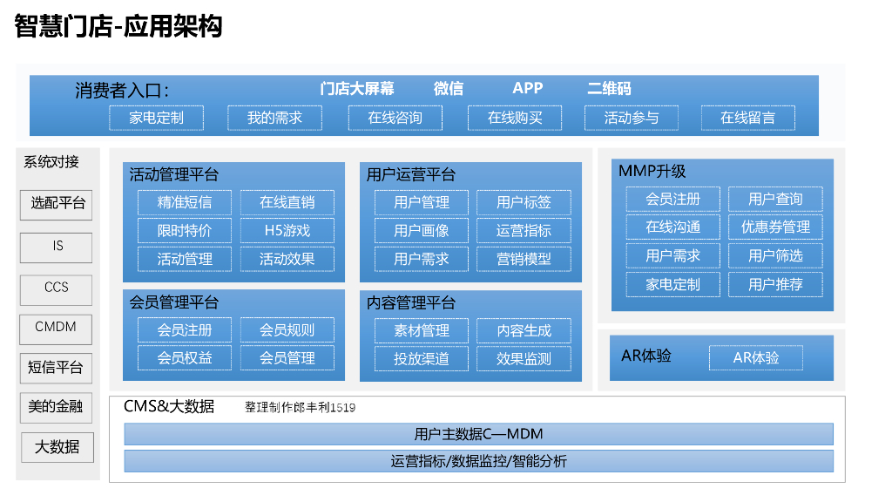
Task: Select the AR体验 button
Action: pyautogui.click(x=757, y=357)
